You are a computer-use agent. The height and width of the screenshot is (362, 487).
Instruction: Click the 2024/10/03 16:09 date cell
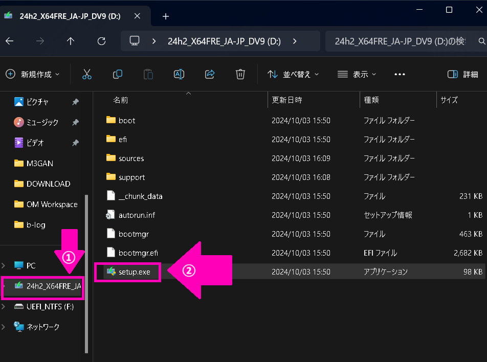(301, 159)
